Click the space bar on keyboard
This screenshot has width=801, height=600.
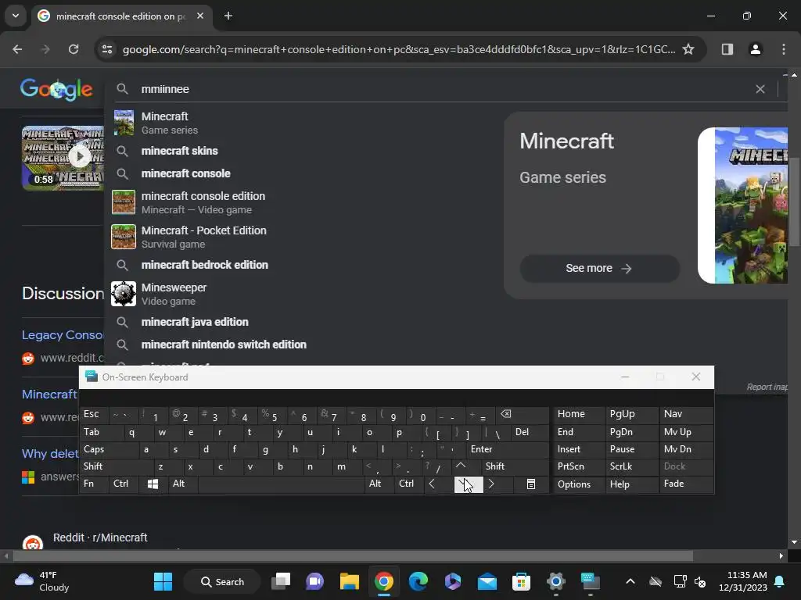pos(281,484)
